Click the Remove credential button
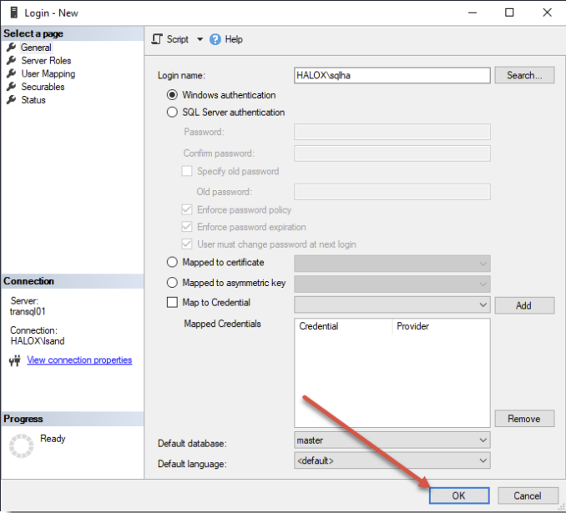The width and height of the screenshot is (566, 513). pyautogui.click(x=524, y=419)
